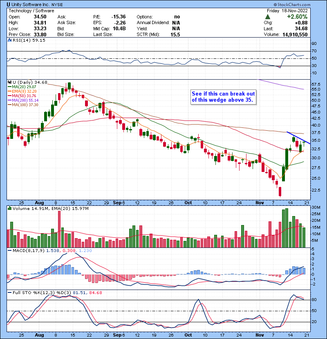Click the Unity Software Inc. title

[x=31, y=4]
